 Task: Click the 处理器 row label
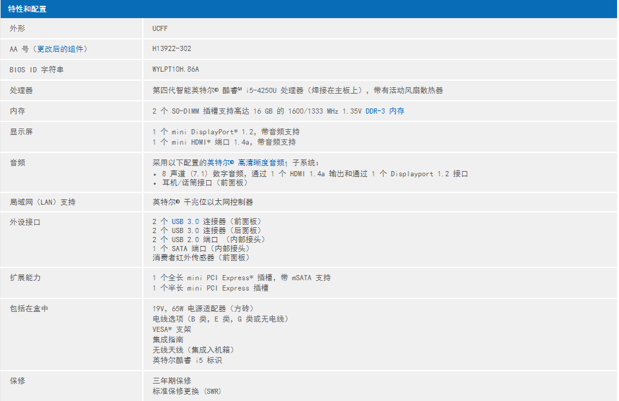tap(21, 90)
